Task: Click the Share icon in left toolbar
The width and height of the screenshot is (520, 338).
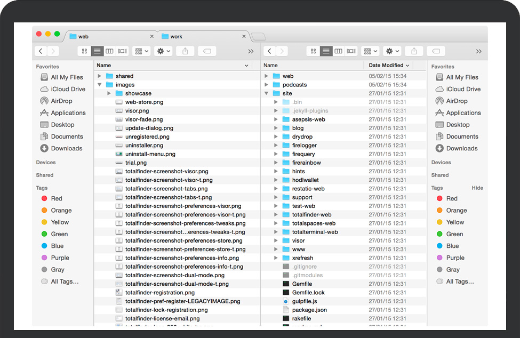Action: 185,51
